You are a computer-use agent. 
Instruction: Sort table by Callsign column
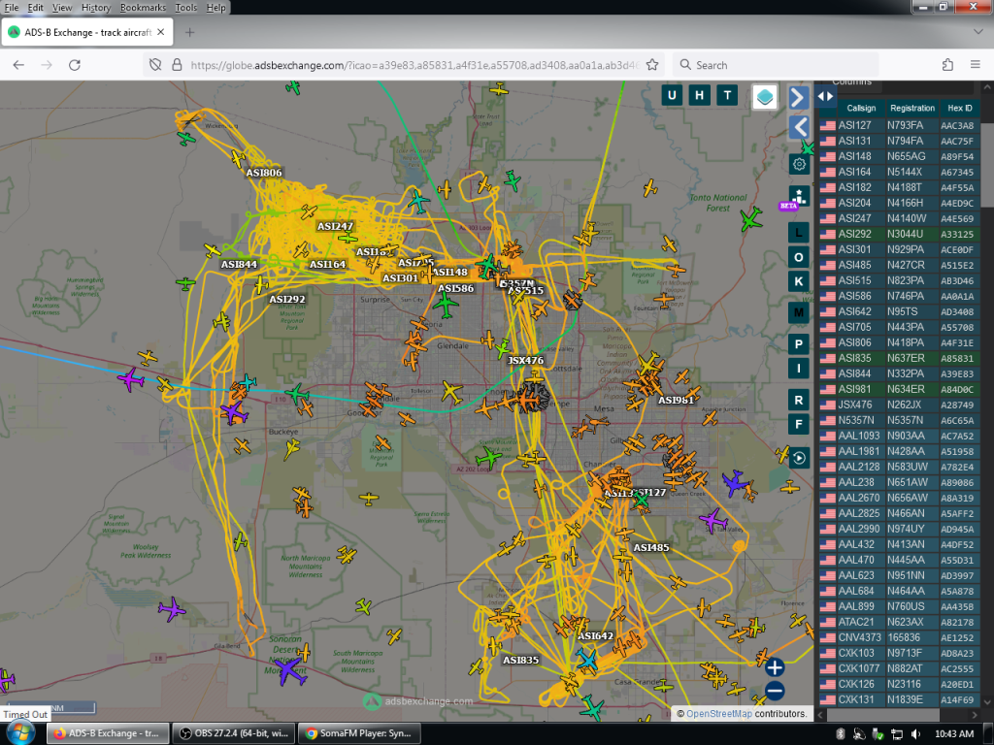coord(861,109)
